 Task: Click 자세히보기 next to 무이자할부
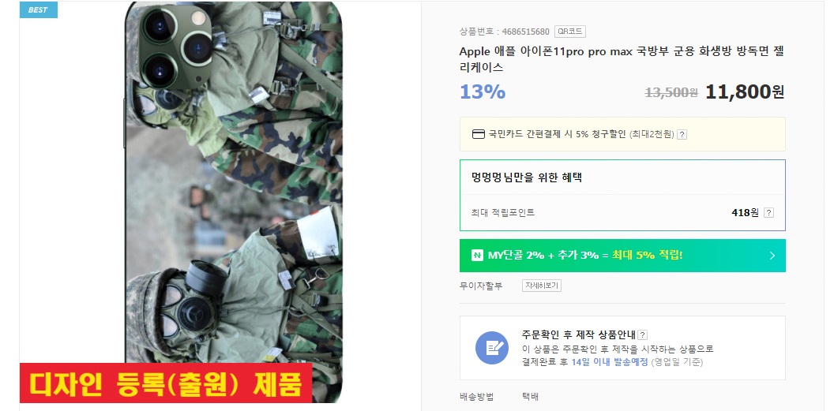pos(542,286)
